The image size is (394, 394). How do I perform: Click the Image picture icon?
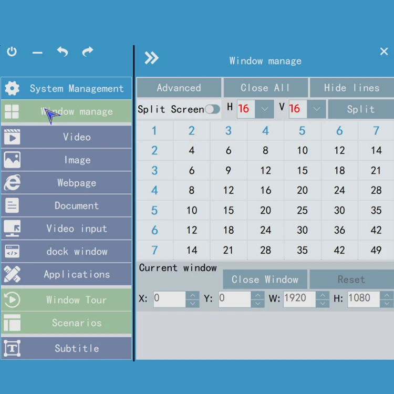point(12,160)
